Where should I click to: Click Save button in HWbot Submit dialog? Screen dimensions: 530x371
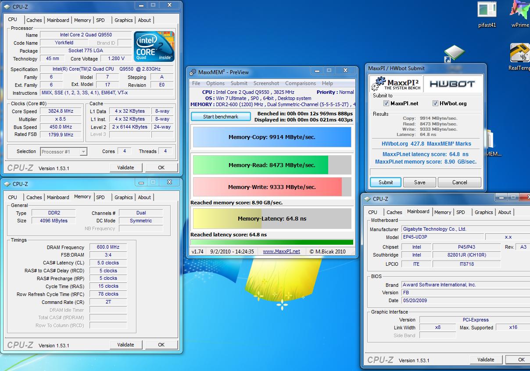click(x=419, y=182)
